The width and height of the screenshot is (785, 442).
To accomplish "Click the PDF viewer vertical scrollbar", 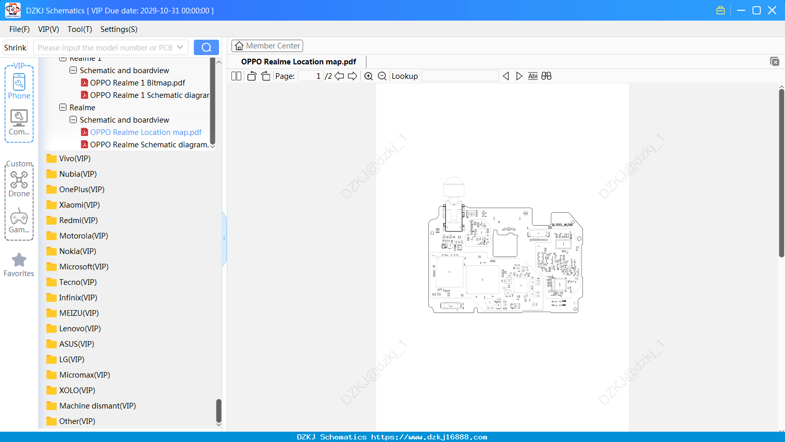I will [x=781, y=173].
